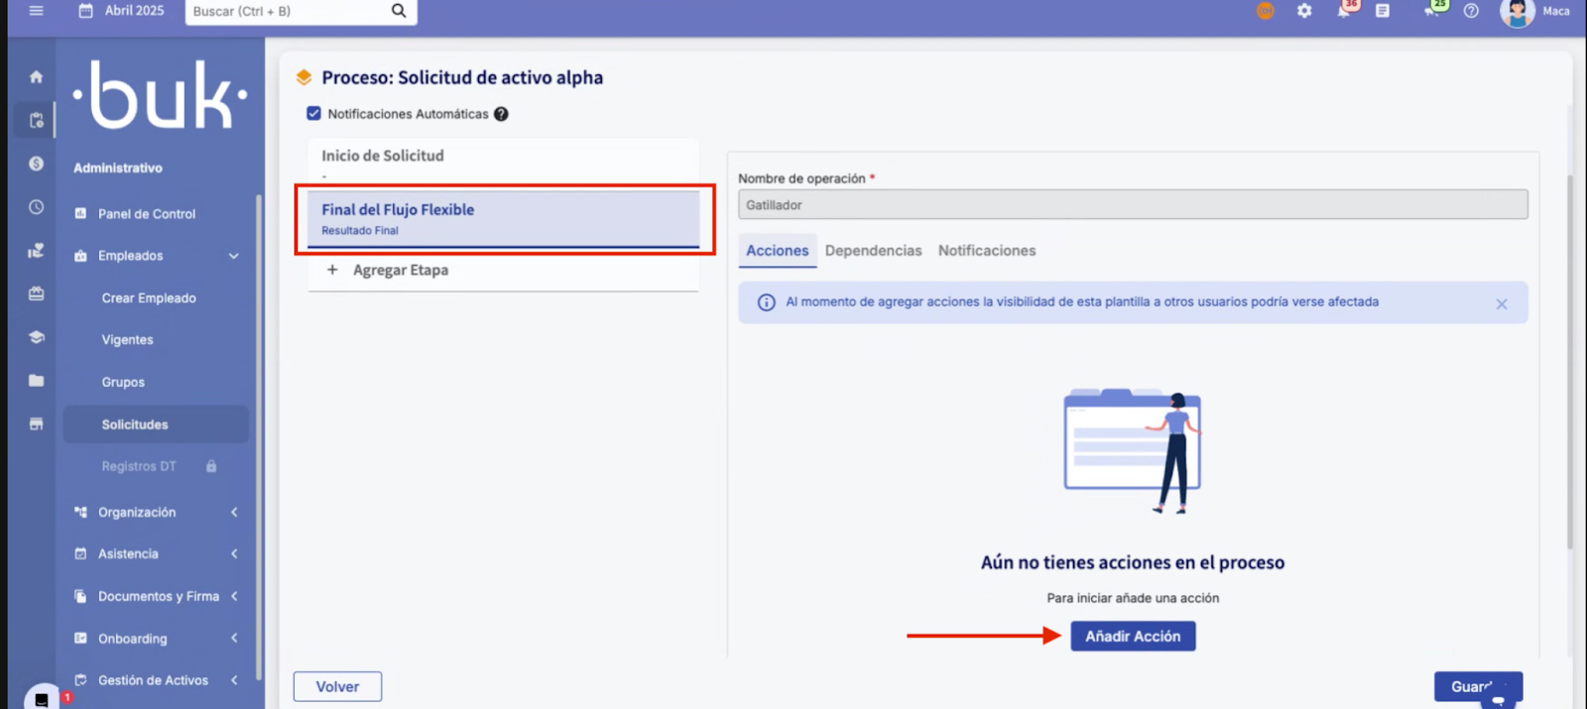Dismiss the visibility info banner
Image resolution: width=1587 pixels, height=709 pixels.
(x=1502, y=304)
